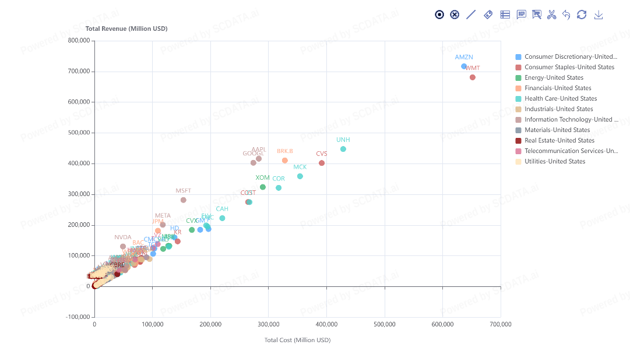This screenshot has height=352, width=630.
Task: Click the UNH data point
Action: [343, 149]
